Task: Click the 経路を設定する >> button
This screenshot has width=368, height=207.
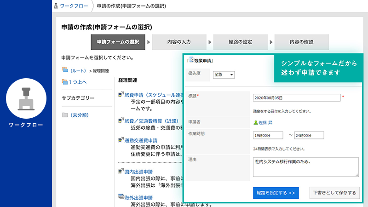Action: coord(276,192)
